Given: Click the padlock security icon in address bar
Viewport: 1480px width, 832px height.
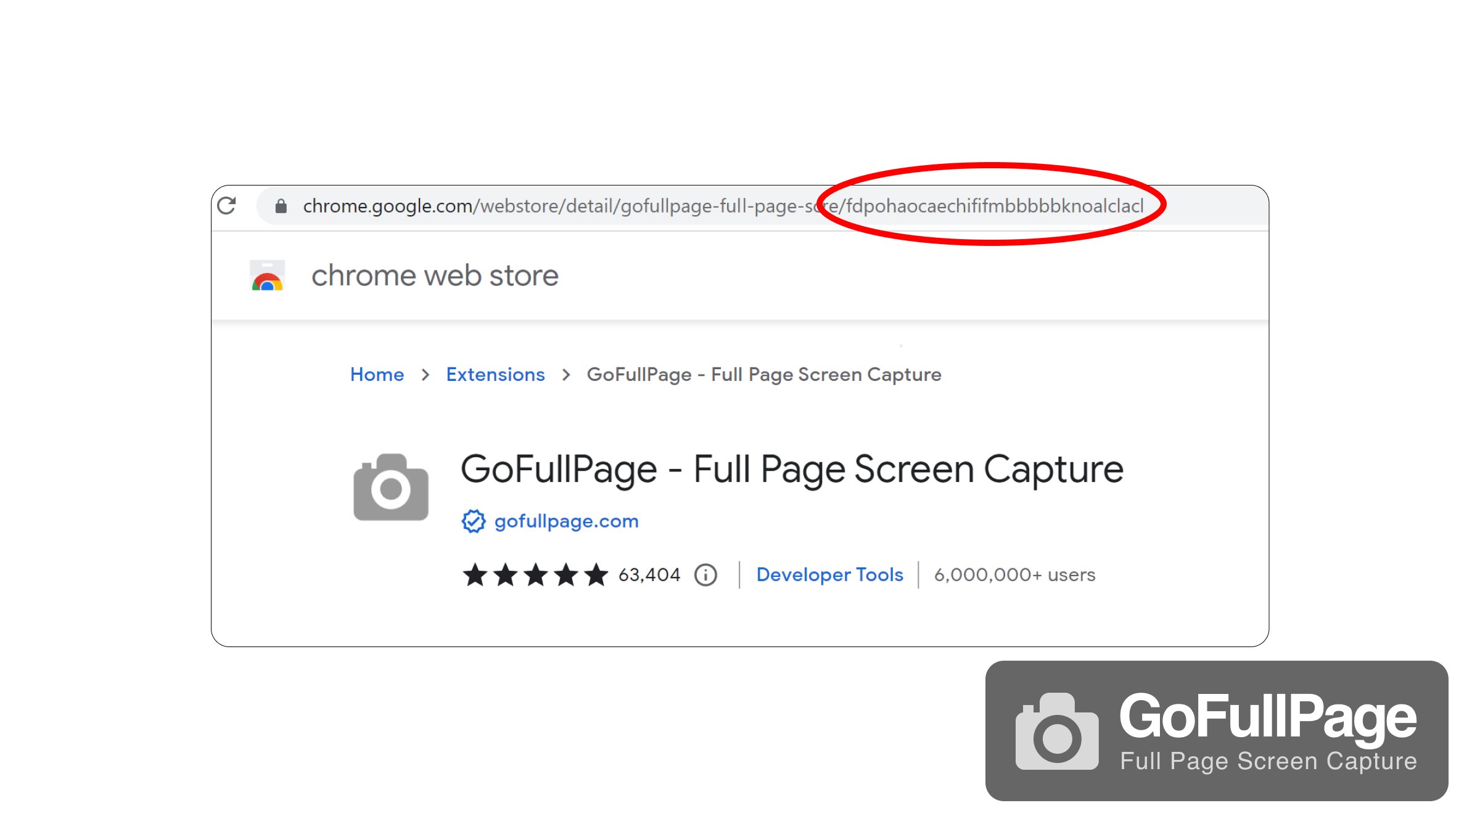Looking at the screenshot, I should pos(281,206).
